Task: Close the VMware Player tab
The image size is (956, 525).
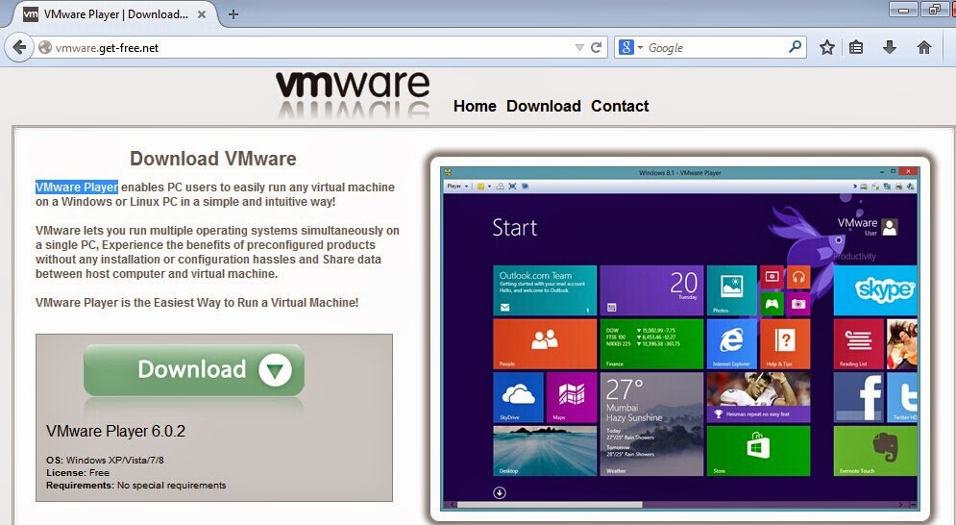Action: tap(201, 14)
